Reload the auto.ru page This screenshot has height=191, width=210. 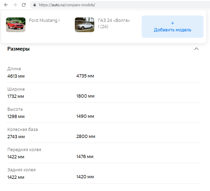point(24,5)
